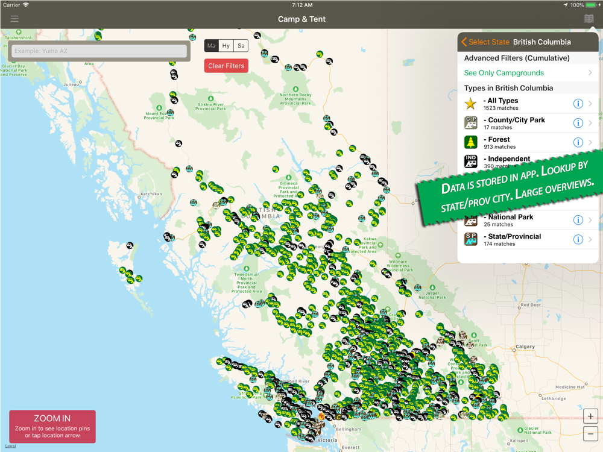Image resolution: width=603 pixels, height=452 pixels.
Task: Click the Victoria city label
Action: (327, 440)
